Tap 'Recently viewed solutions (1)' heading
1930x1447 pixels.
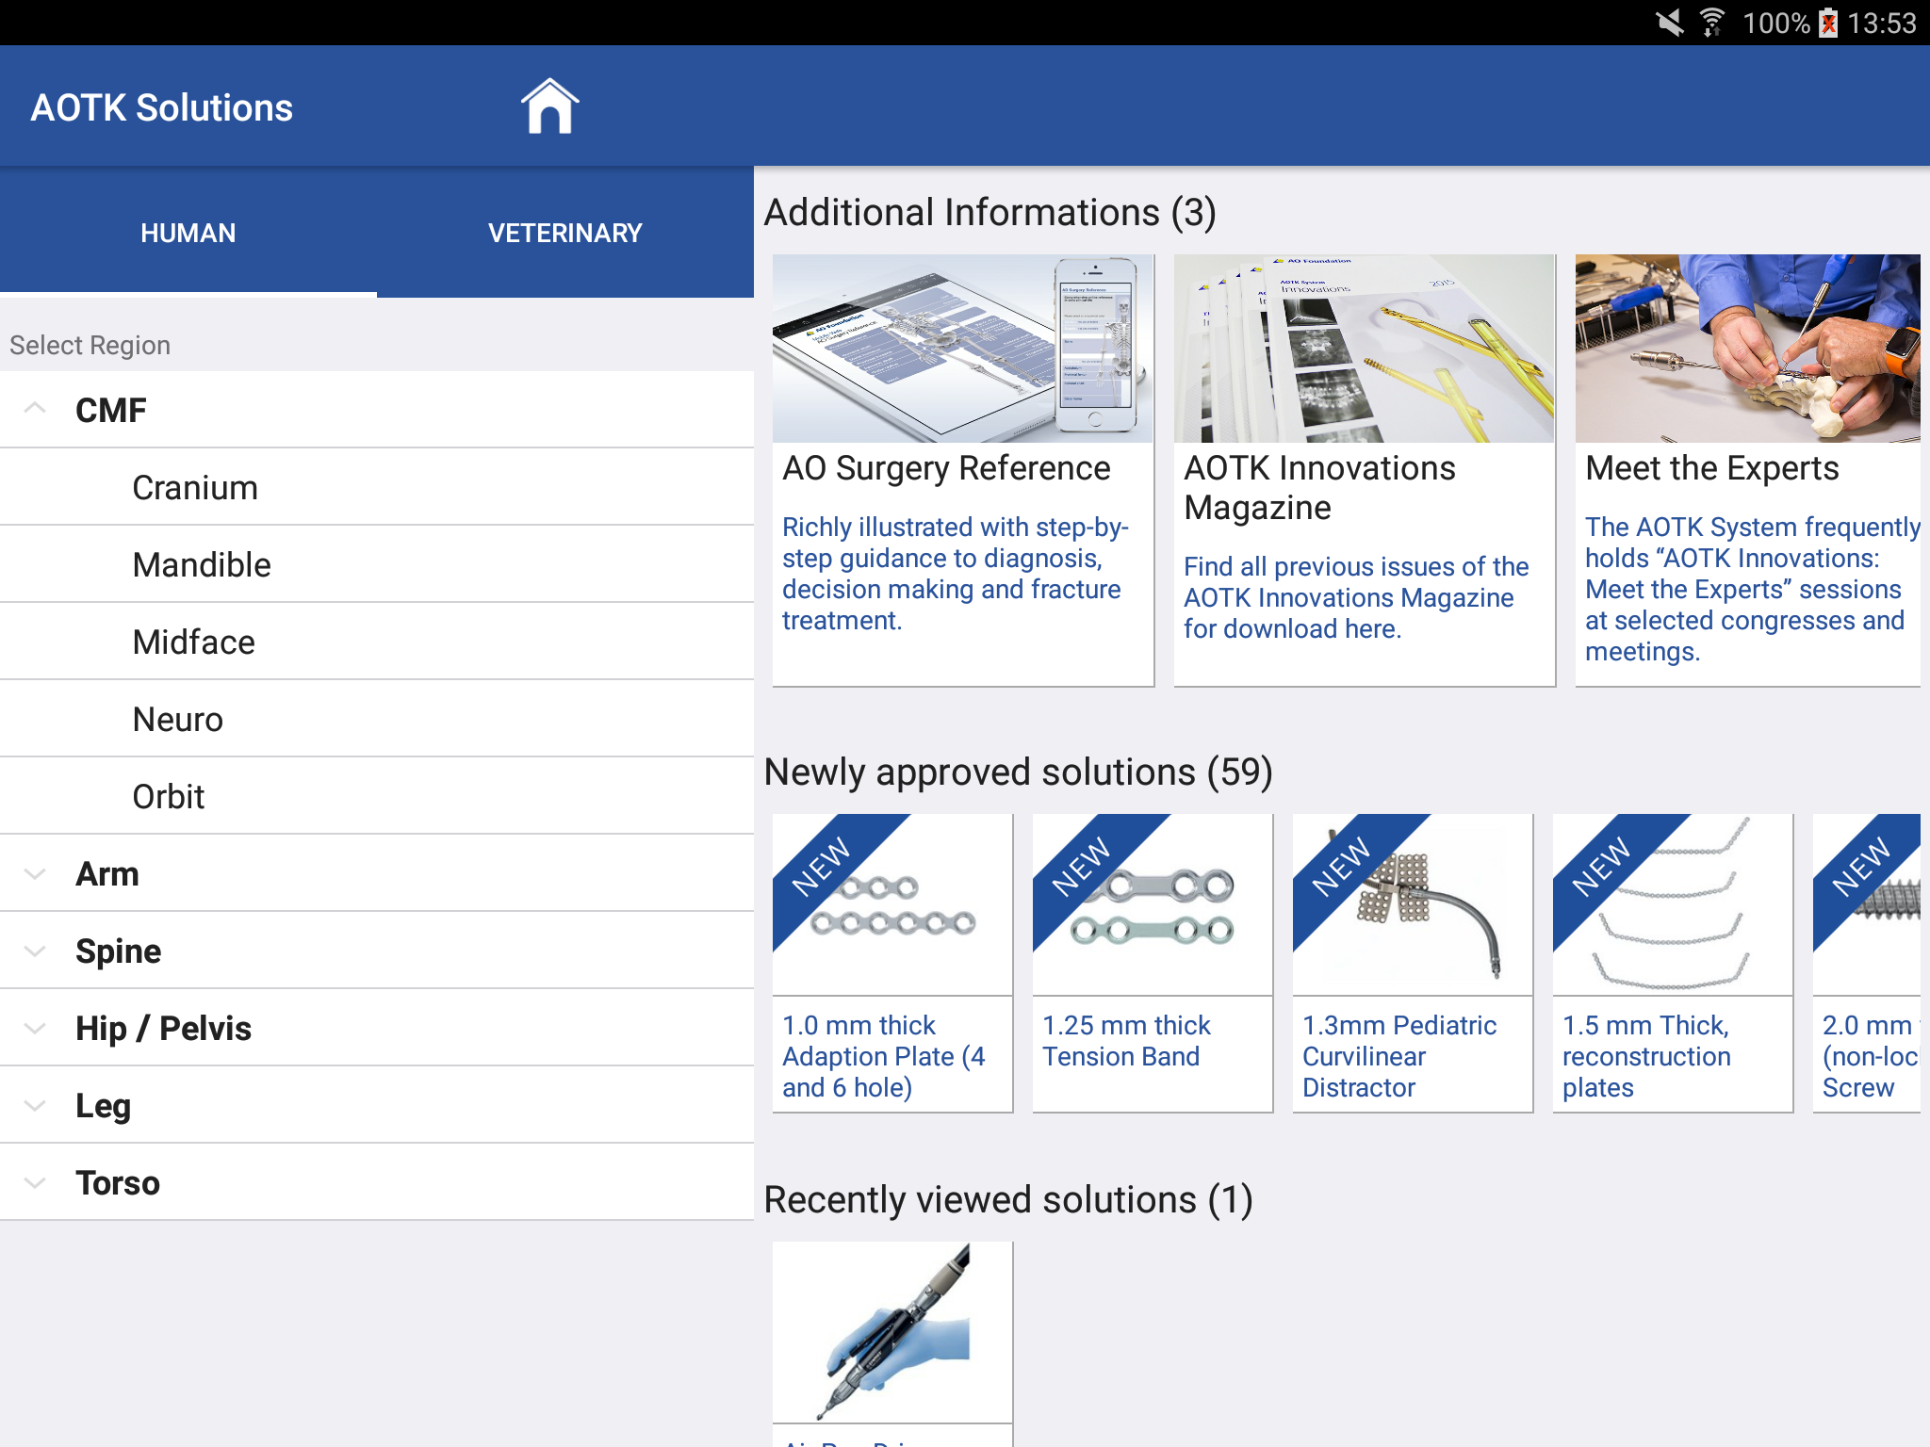pyautogui.click(x=1008, y=1199)
